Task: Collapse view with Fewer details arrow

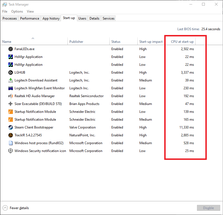Action: click(5, 208)
